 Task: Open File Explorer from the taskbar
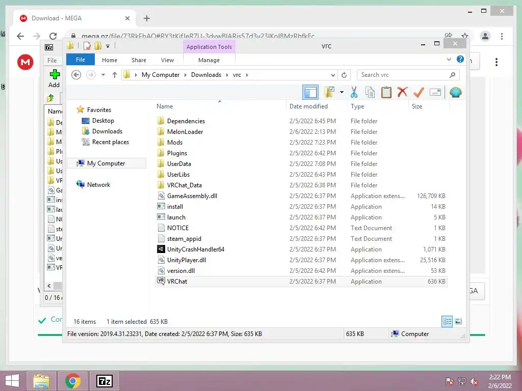[41, 381]
